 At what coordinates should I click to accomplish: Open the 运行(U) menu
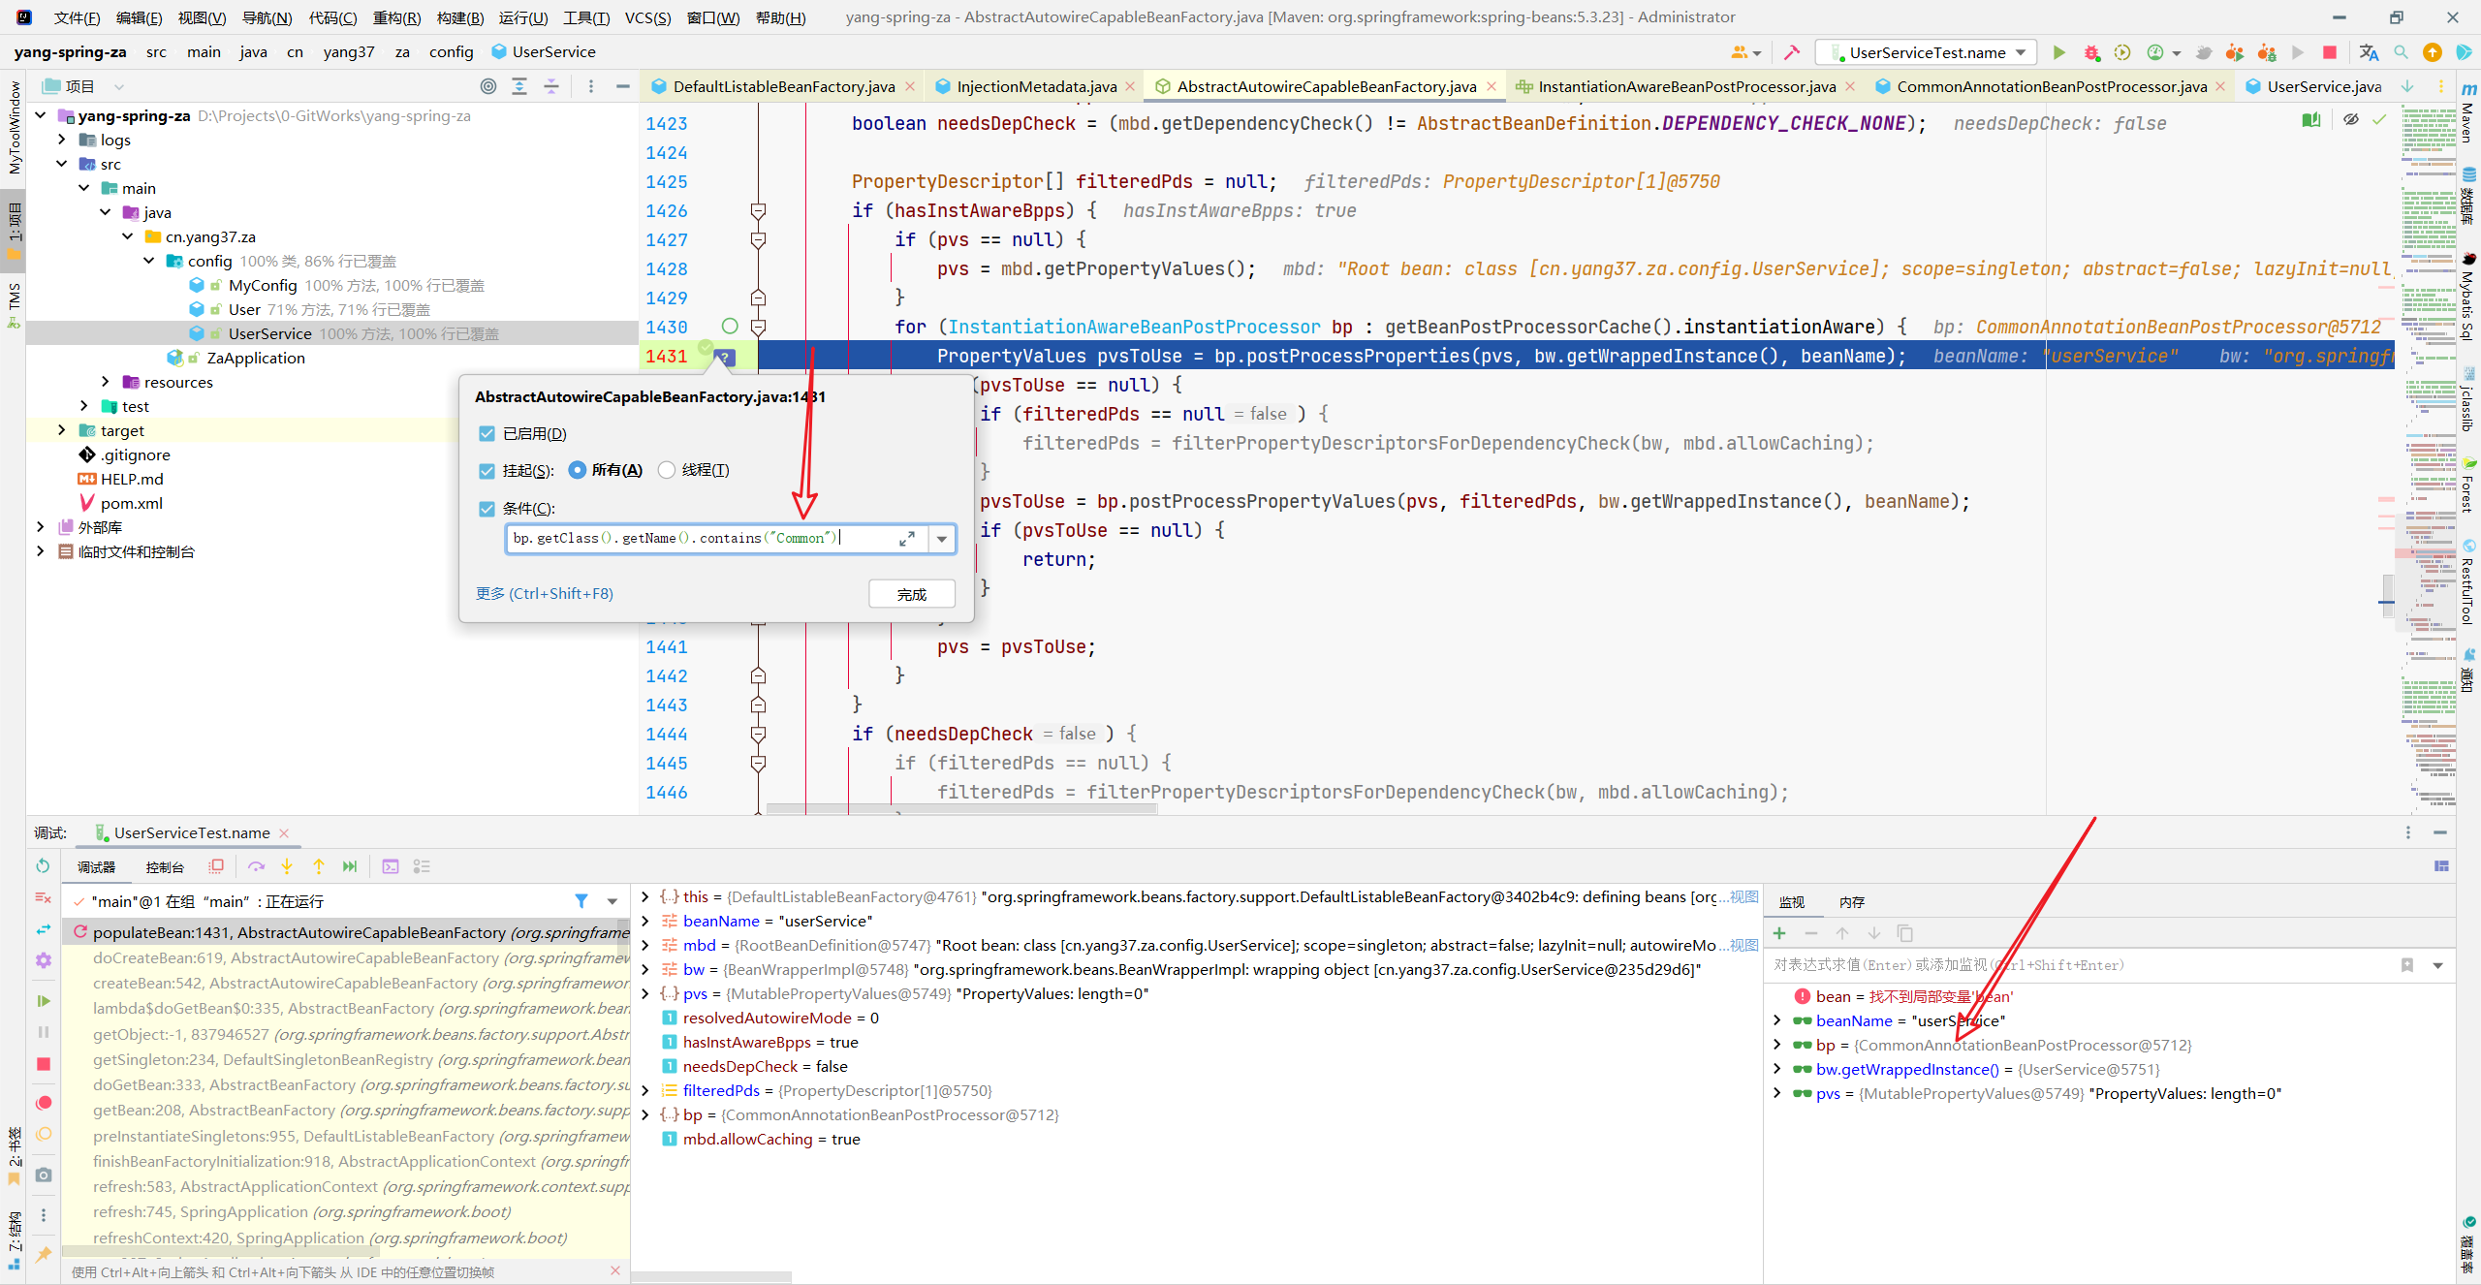click(x=523, y=17)
